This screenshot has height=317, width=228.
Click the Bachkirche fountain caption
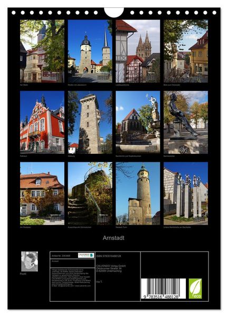[x=128, y=156]
